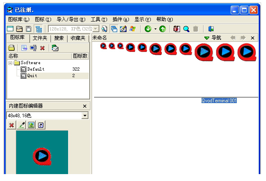The height and width of the screenshot is (181, 266).
Task: Open the 导航 navigation dropdown
Action: click(x=213, y=38)
